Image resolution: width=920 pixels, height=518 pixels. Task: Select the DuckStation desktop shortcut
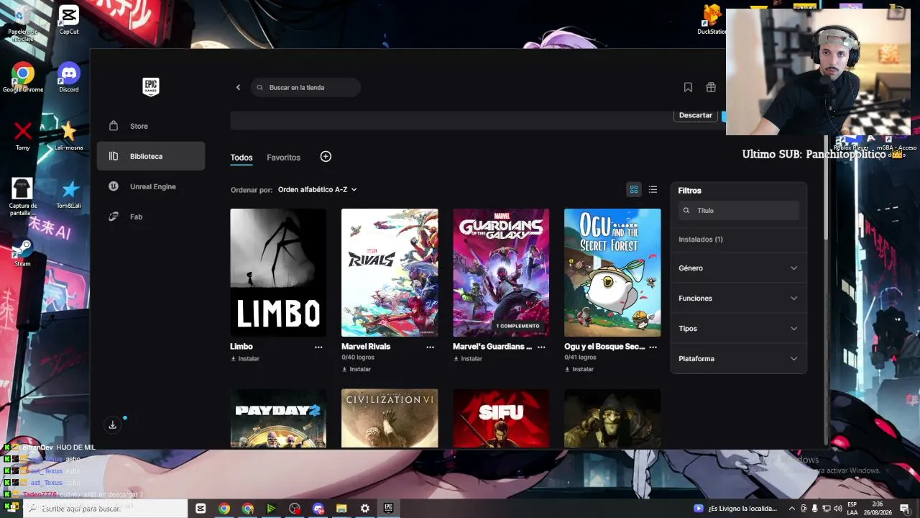click(712, 20)
